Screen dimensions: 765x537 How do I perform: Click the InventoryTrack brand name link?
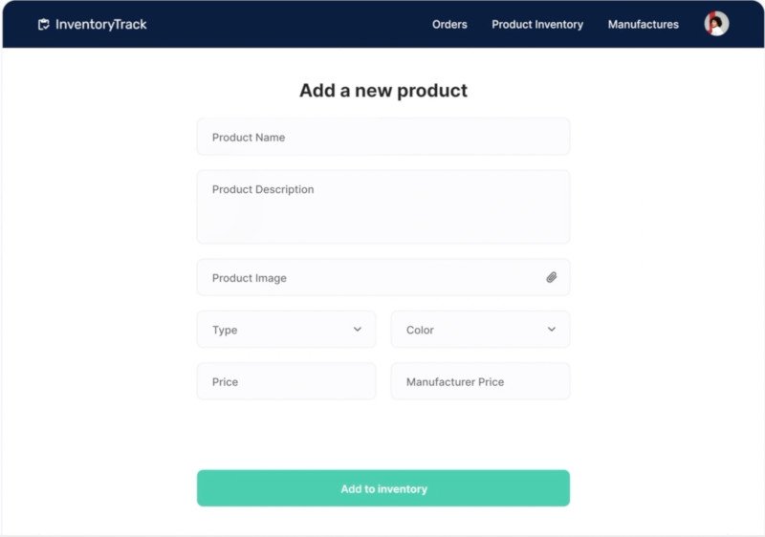tap(101, 24)
